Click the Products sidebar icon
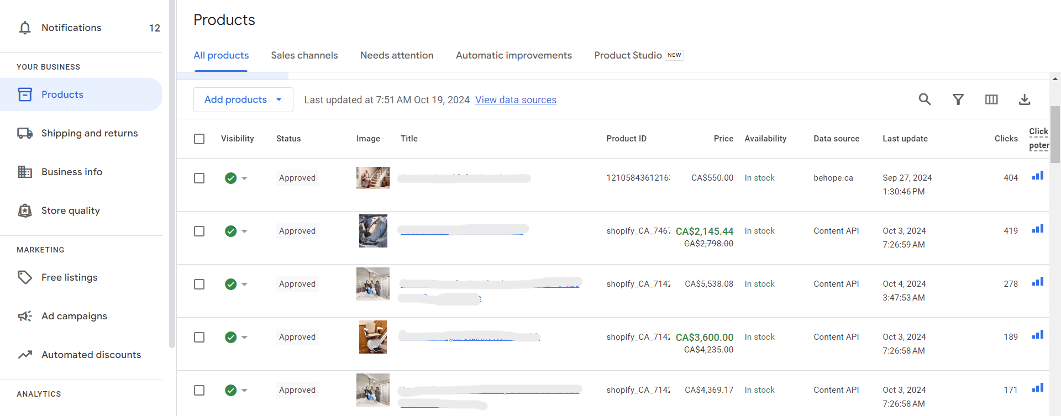This screenshot has height=416, width=1061. [x=25, y=94]
